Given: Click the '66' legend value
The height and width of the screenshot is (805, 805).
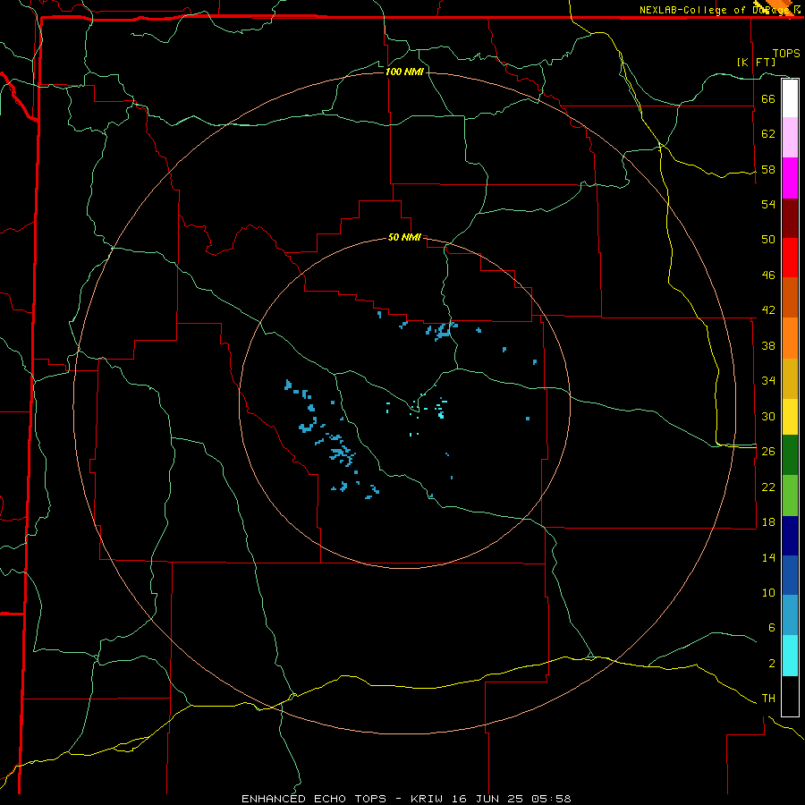Looking at the screenshot, I should (768, 98).
